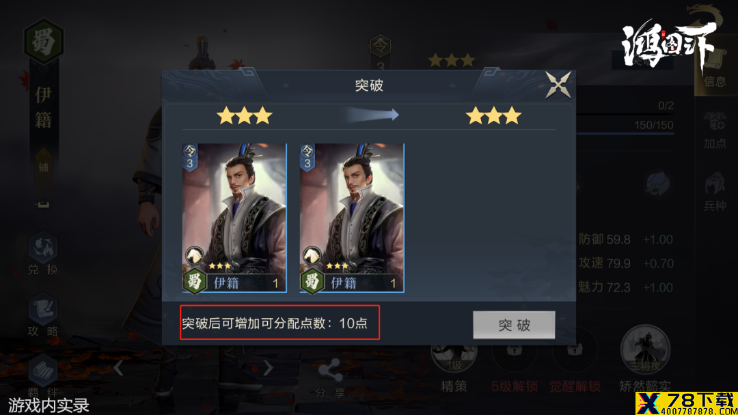Open the 矫然懿实 main skill icon
The height and width of the screenshot is (415, 738).
645,357
